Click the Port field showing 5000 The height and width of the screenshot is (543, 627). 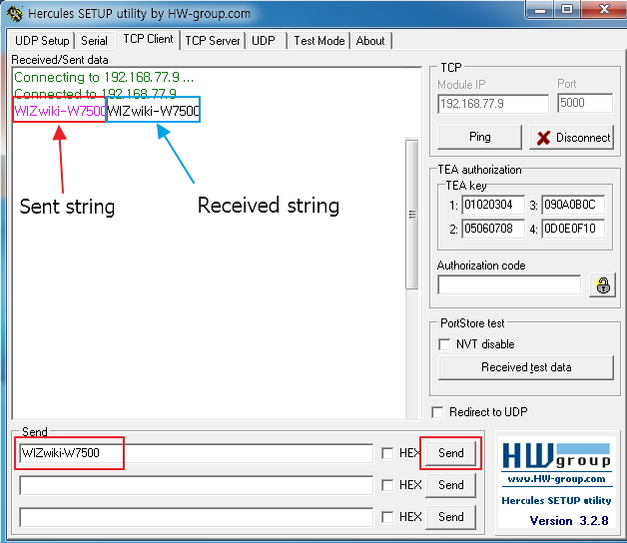(585, 103)
